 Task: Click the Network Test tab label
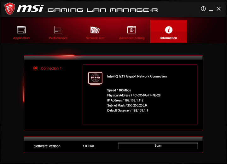click(95, 38)
